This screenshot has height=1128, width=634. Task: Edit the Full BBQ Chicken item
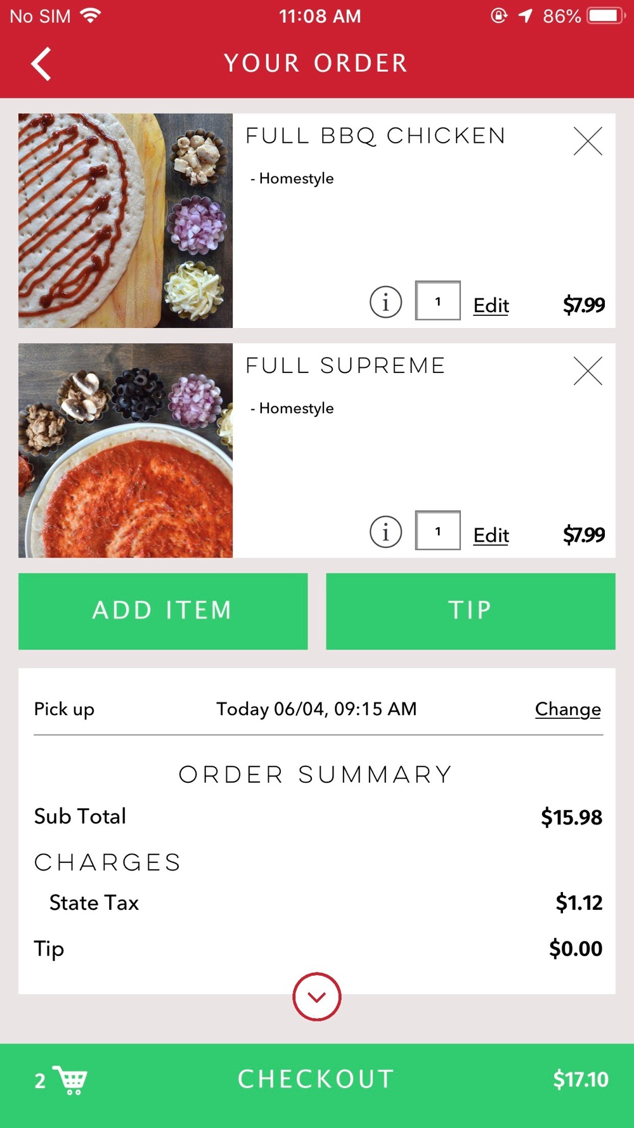tap(491, 305)
